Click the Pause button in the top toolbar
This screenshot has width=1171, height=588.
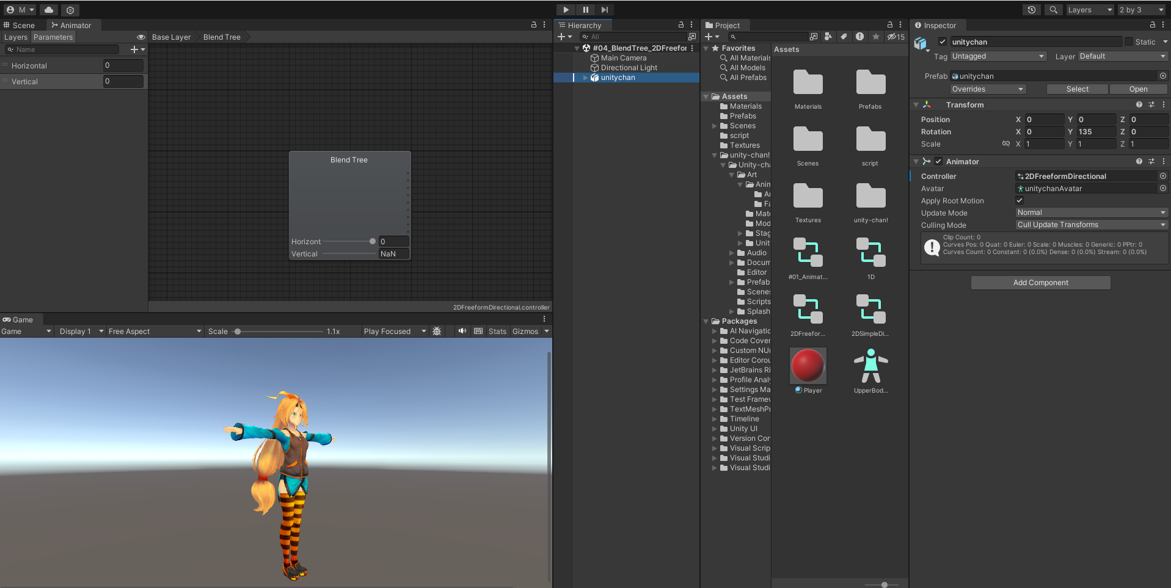click(x=585, y=10)
